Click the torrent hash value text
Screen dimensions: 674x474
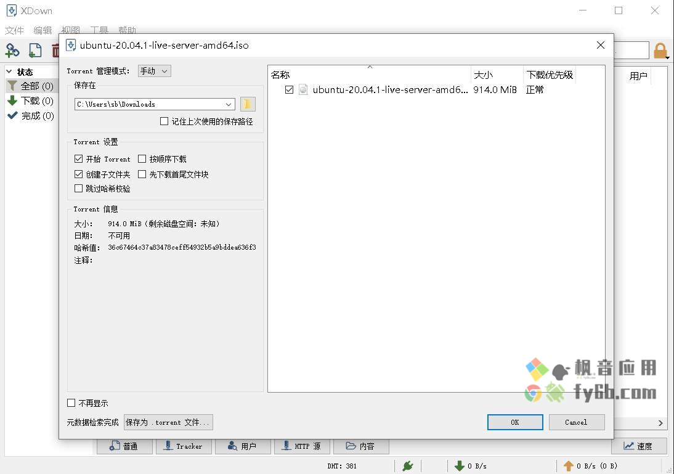(182, 247)
